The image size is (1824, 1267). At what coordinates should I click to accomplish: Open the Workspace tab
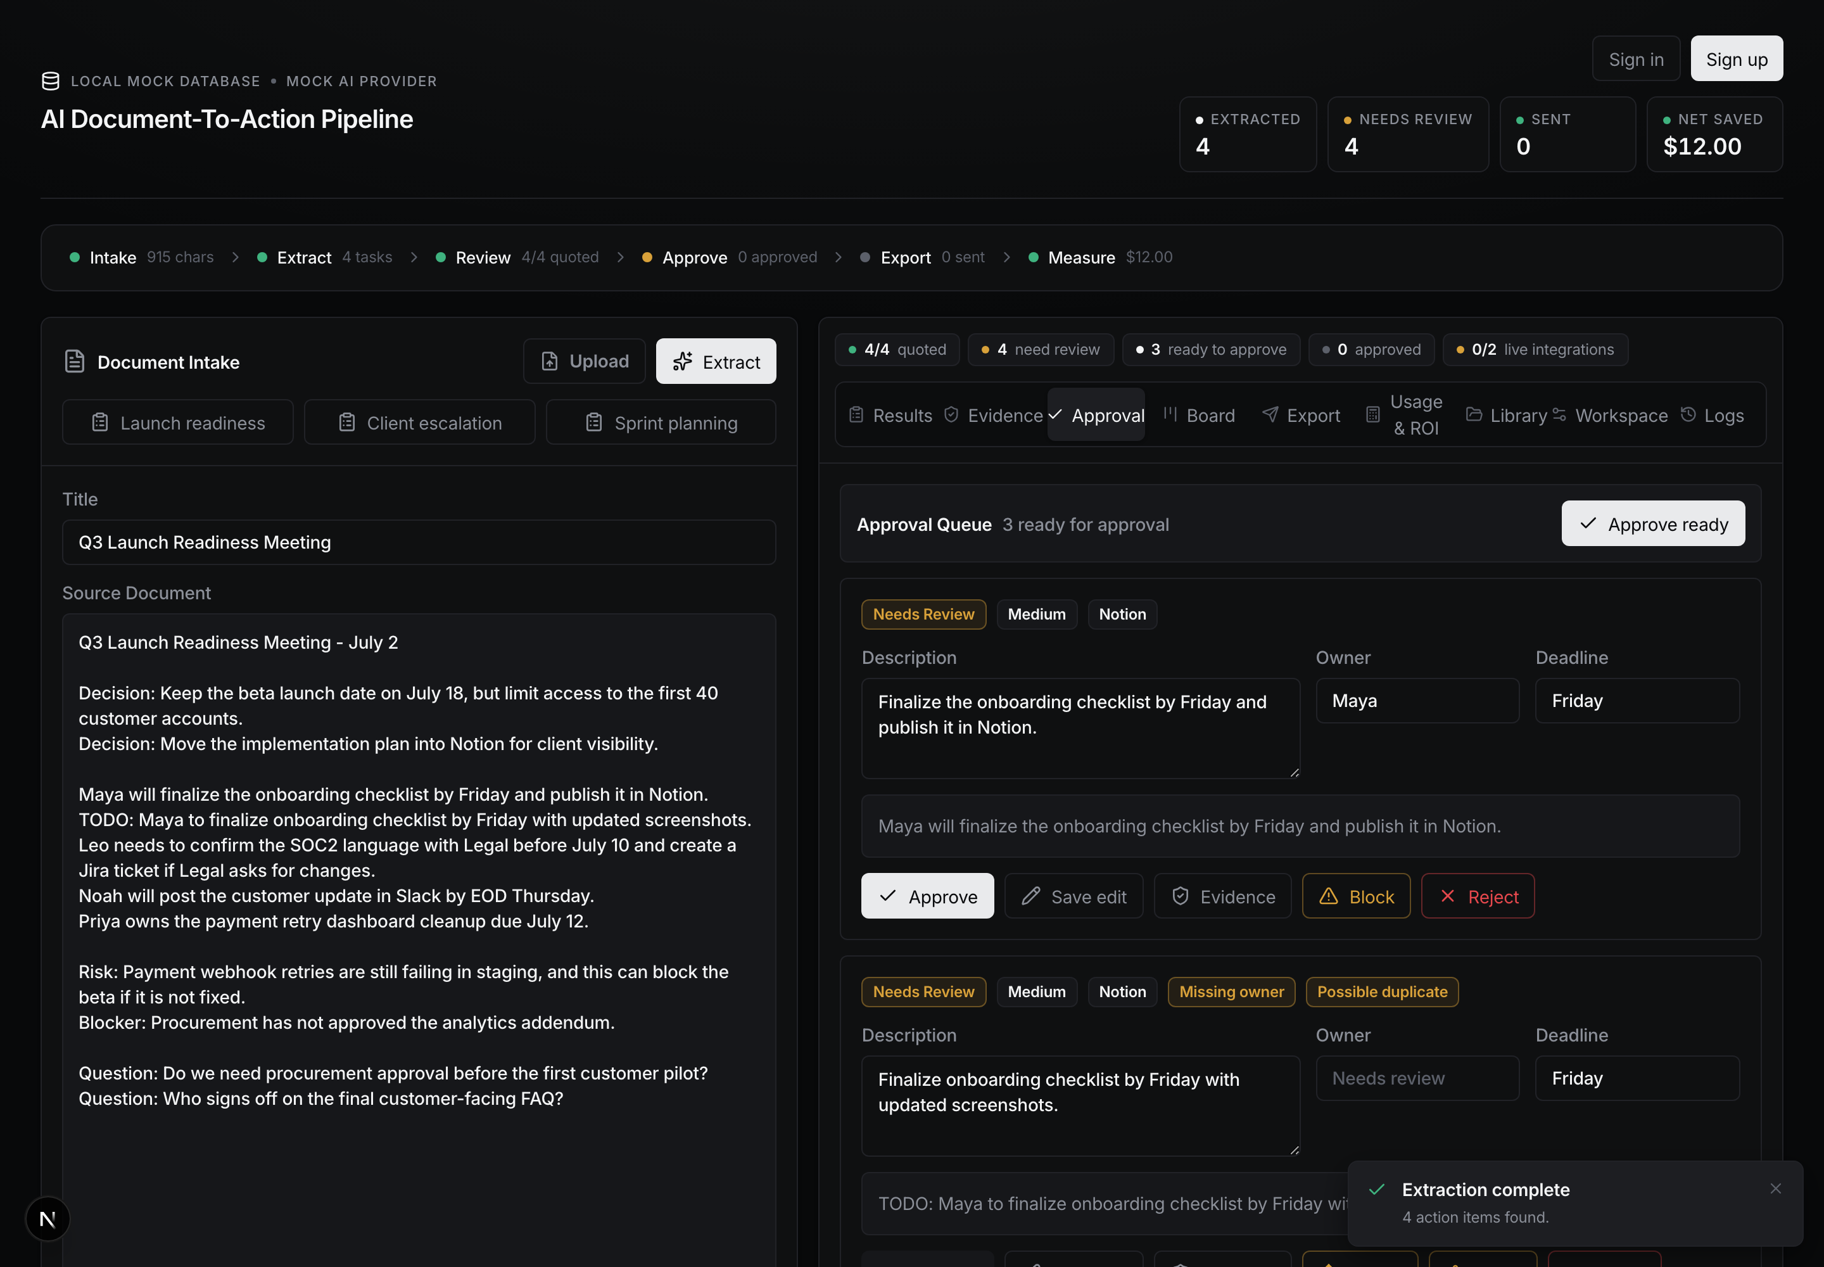pyautogui.click(x=1610, y=415)
